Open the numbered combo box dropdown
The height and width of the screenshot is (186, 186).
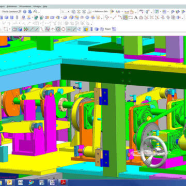[x=66, y=11]
